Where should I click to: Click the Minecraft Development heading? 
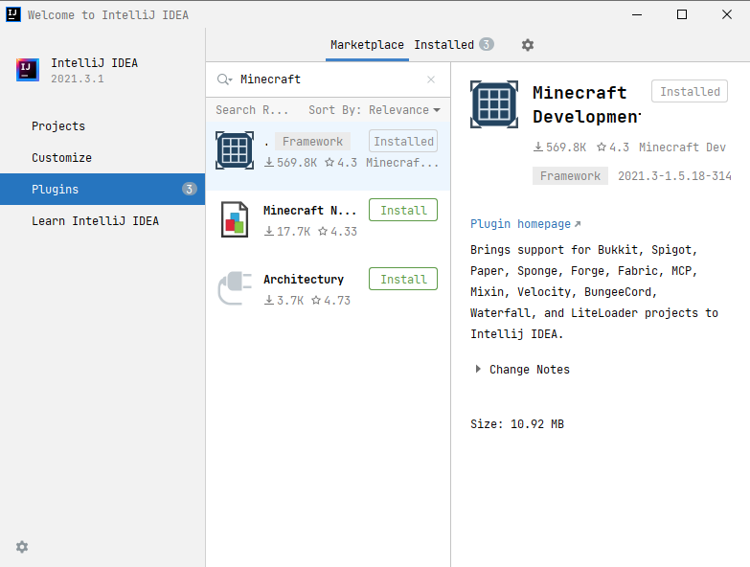pos(586,104)
